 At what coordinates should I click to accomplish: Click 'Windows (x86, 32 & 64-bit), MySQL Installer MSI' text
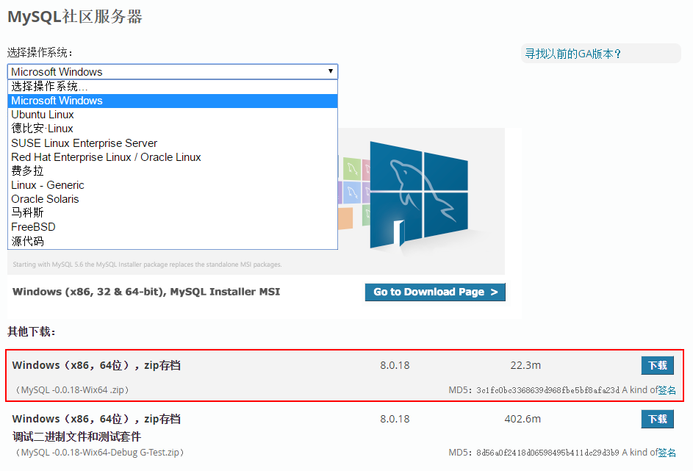point(146,292)
